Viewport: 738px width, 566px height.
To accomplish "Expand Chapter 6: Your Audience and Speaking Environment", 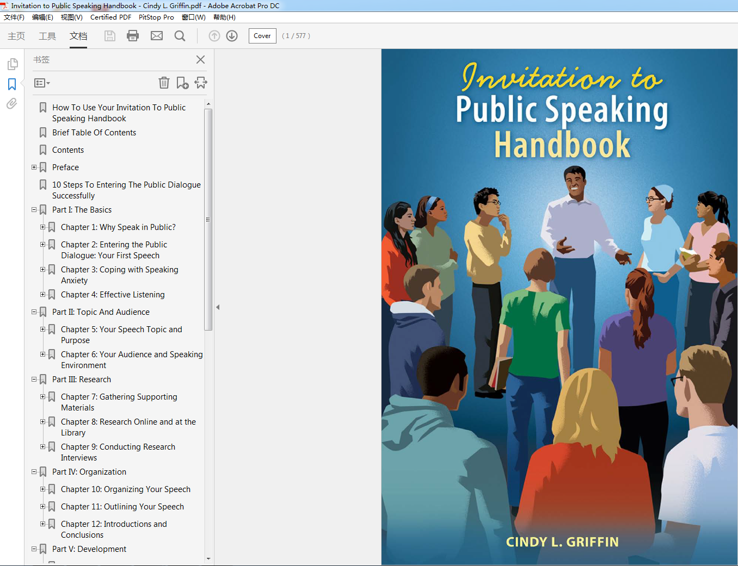I will (x=42, y=354).
